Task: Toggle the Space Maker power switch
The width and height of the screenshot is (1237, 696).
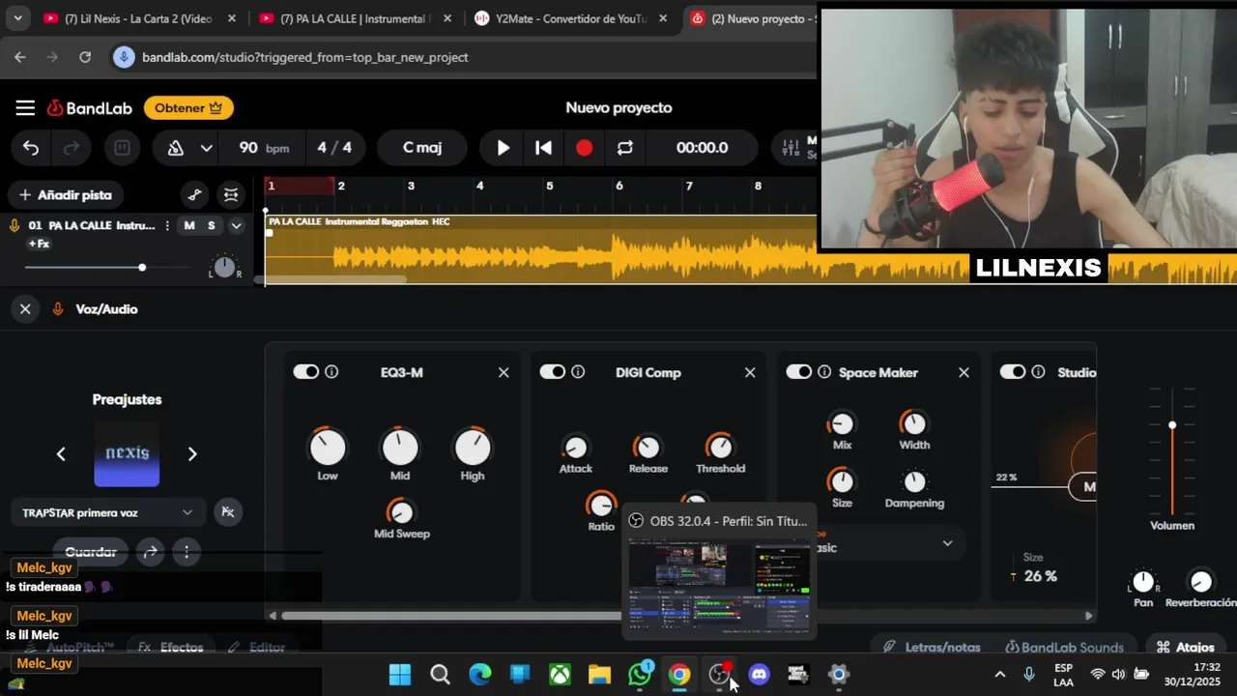Action: [798, 372]
